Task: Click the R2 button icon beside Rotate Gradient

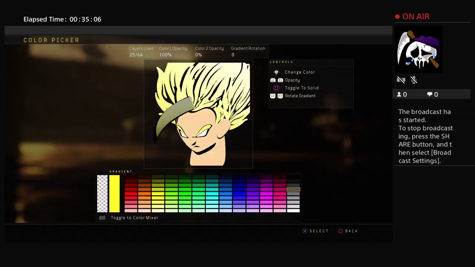Action: click(280, 96)
